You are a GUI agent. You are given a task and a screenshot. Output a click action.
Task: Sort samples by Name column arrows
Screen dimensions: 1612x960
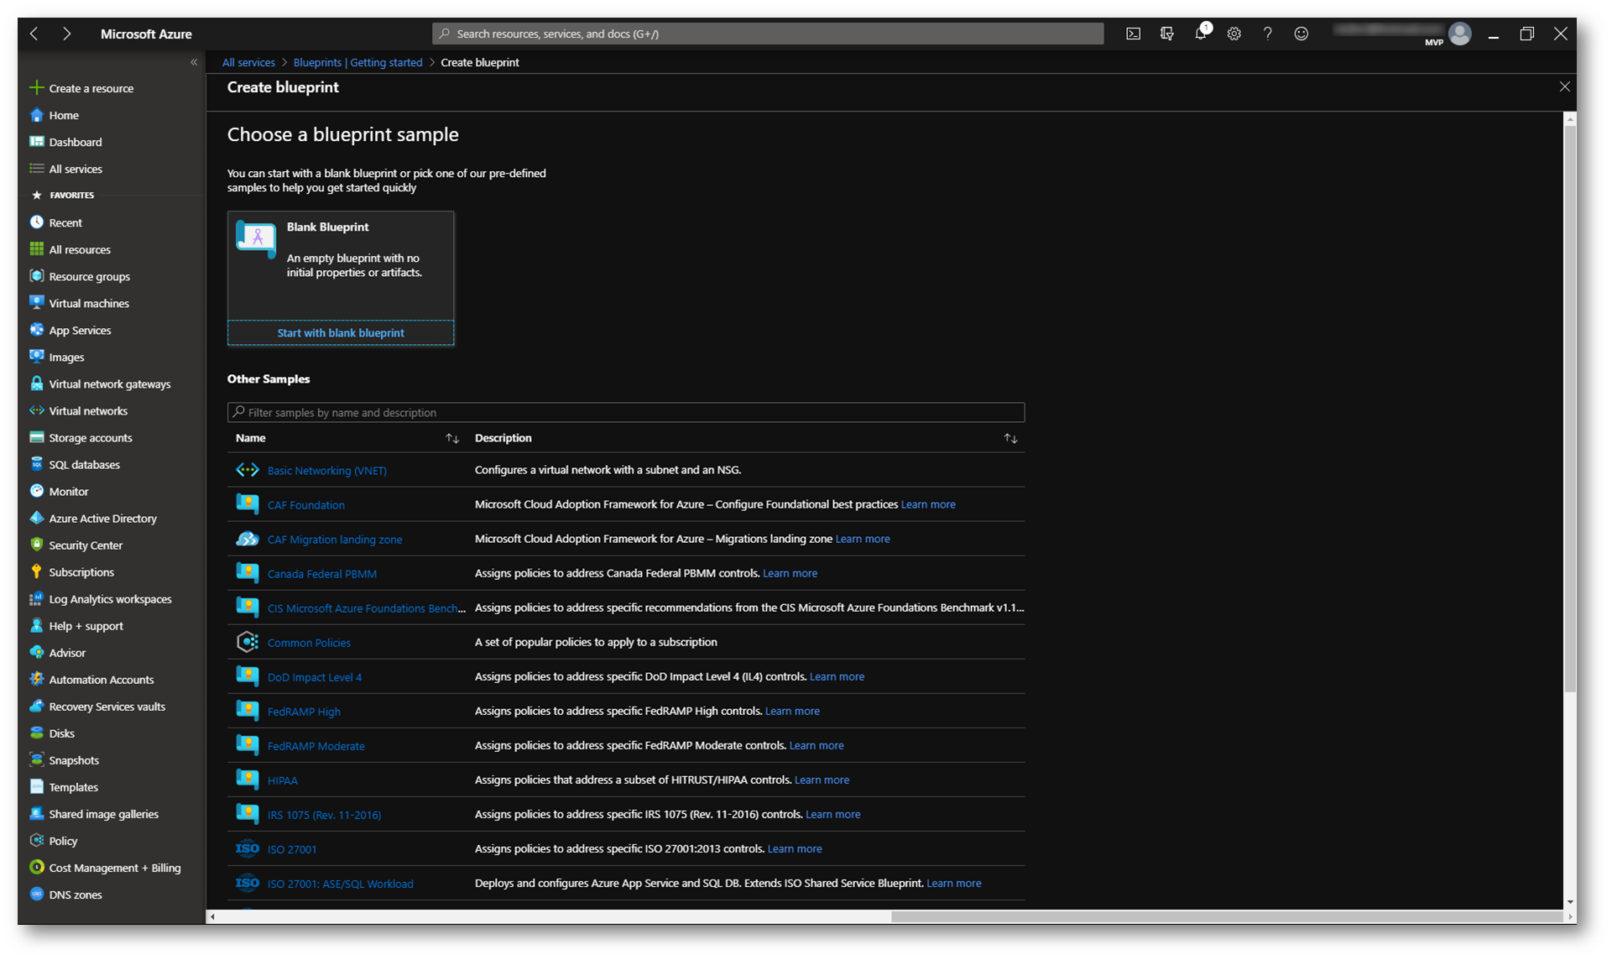[x=452, y=438]
